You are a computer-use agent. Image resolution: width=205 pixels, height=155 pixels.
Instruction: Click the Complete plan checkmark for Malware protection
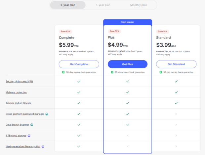(x=79, y=92)
